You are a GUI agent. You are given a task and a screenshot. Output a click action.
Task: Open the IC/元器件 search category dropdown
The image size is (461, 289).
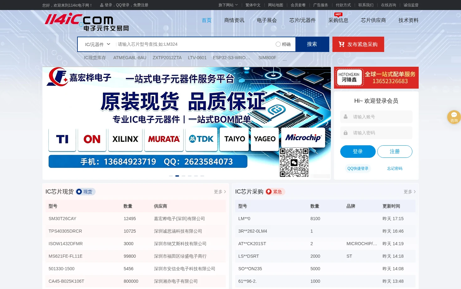(x=98, y=44)
